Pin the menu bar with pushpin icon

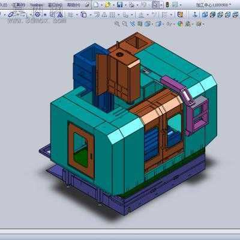(87, 5)
